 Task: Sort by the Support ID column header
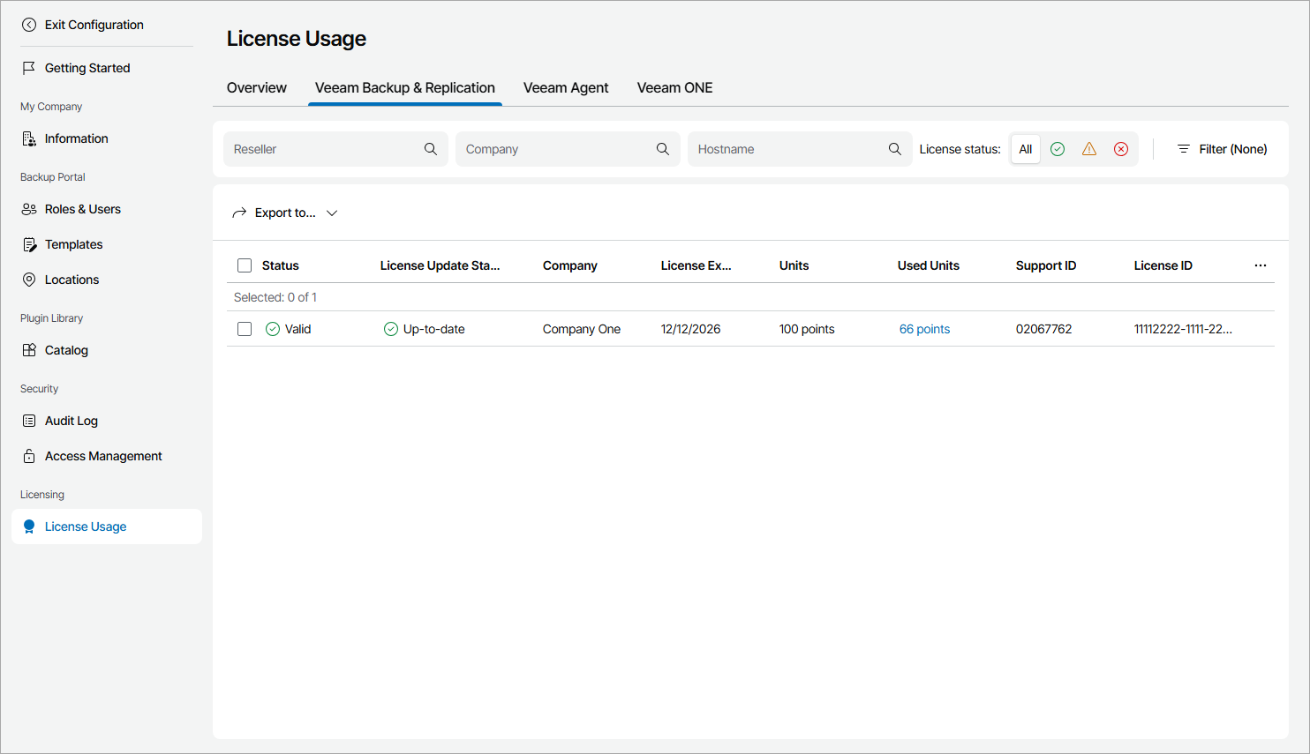pos(1046,265)
